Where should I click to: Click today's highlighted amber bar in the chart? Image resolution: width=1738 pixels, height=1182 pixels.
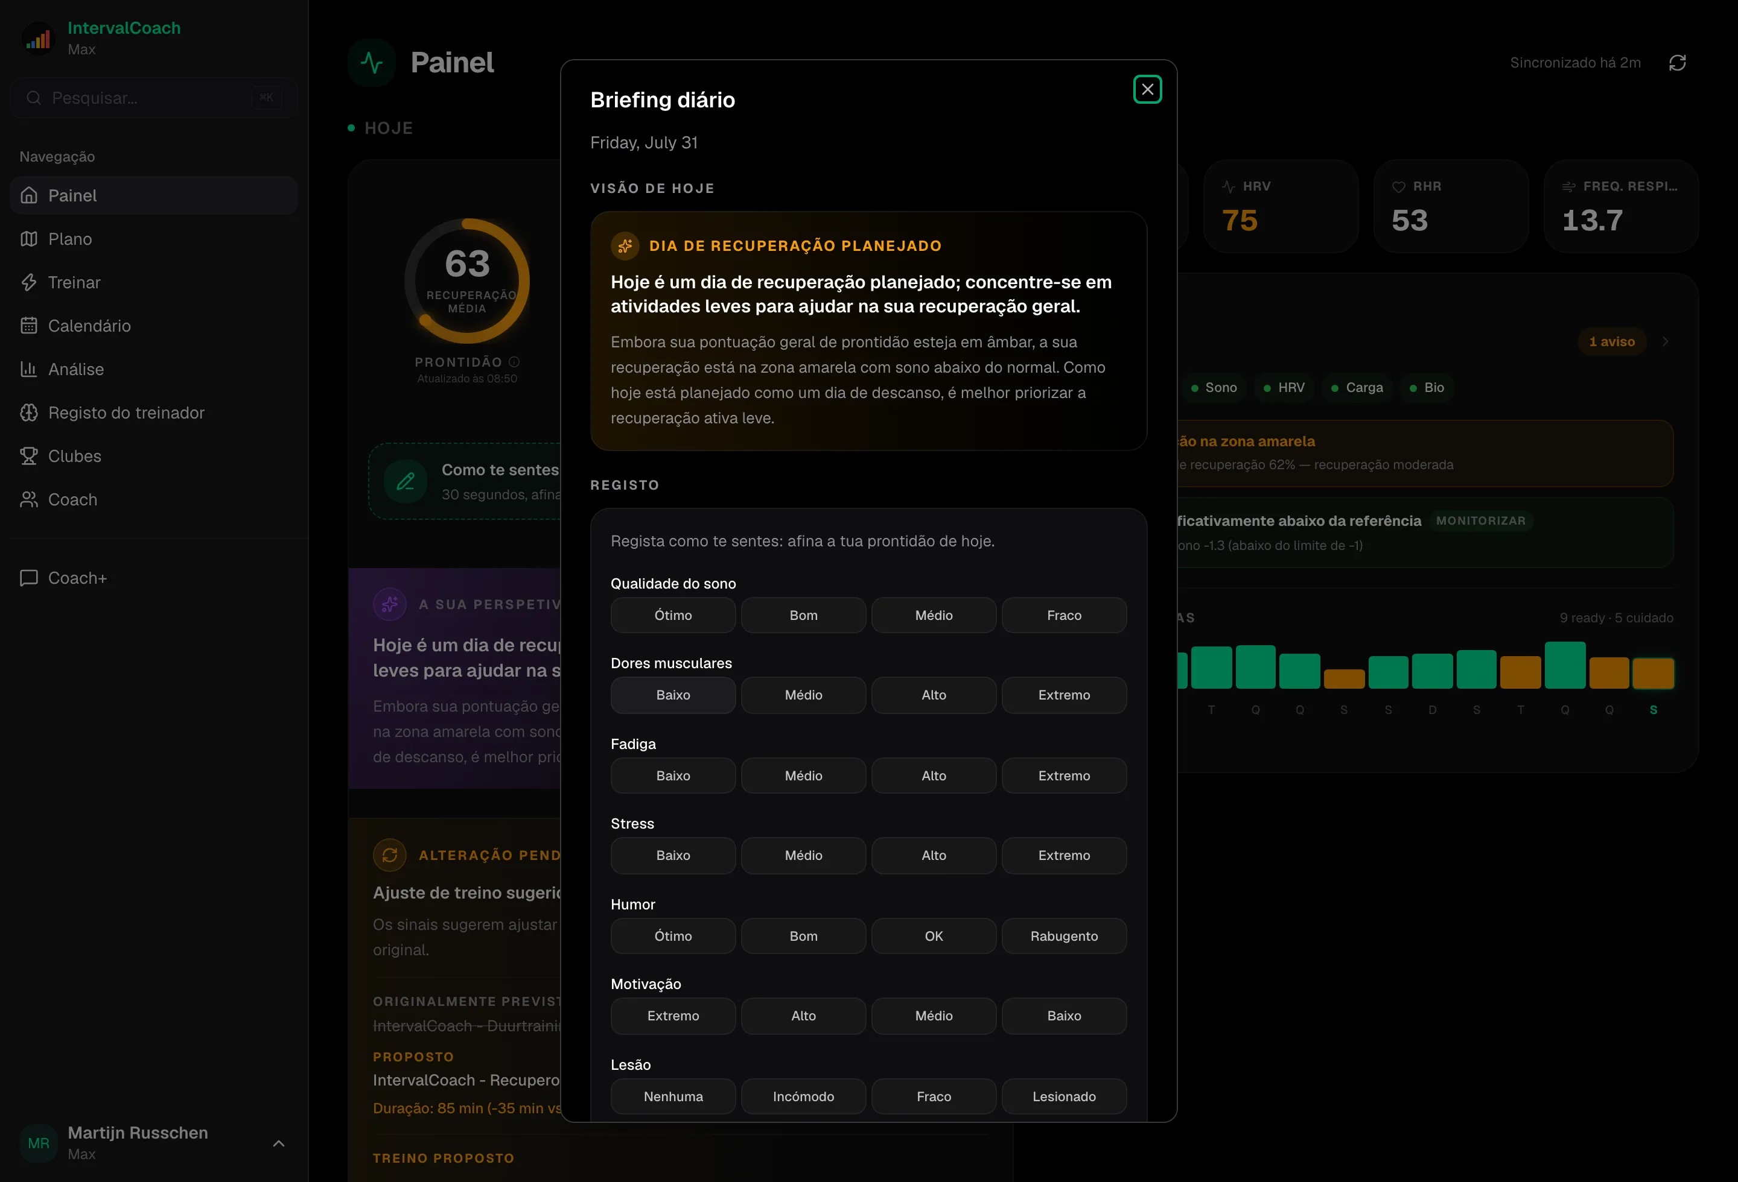[x=1653, y=673]
